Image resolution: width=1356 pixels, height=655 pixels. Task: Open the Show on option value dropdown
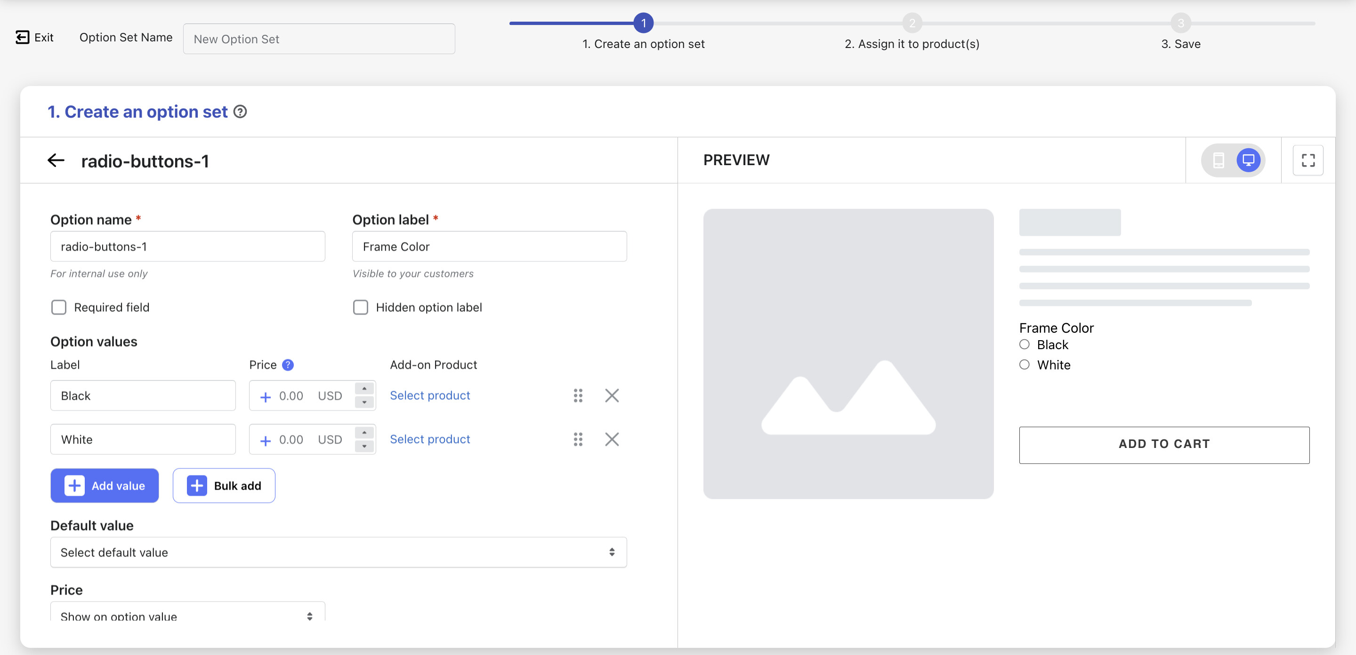point(187,612)
